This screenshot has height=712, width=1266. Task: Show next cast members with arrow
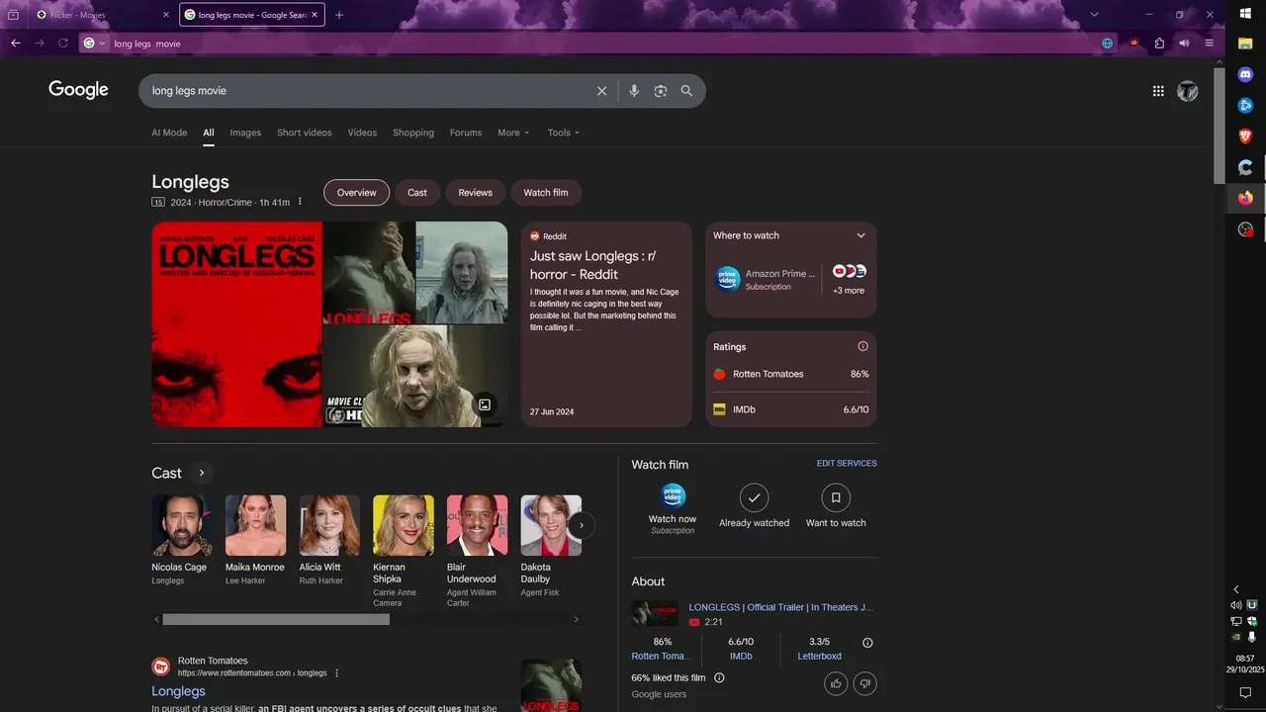coord(582,525)
